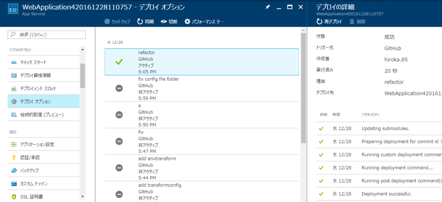The height and width of the screenshot is (202, 442).
Task: Click 'Running post deployment command' row
Action: [x=379, y=181]
